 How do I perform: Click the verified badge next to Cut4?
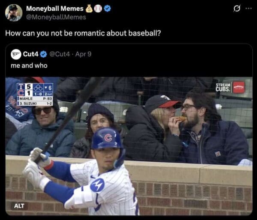click(44, 54)
